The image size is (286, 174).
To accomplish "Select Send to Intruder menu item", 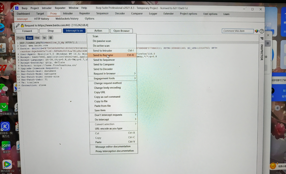I will (112, 51).
